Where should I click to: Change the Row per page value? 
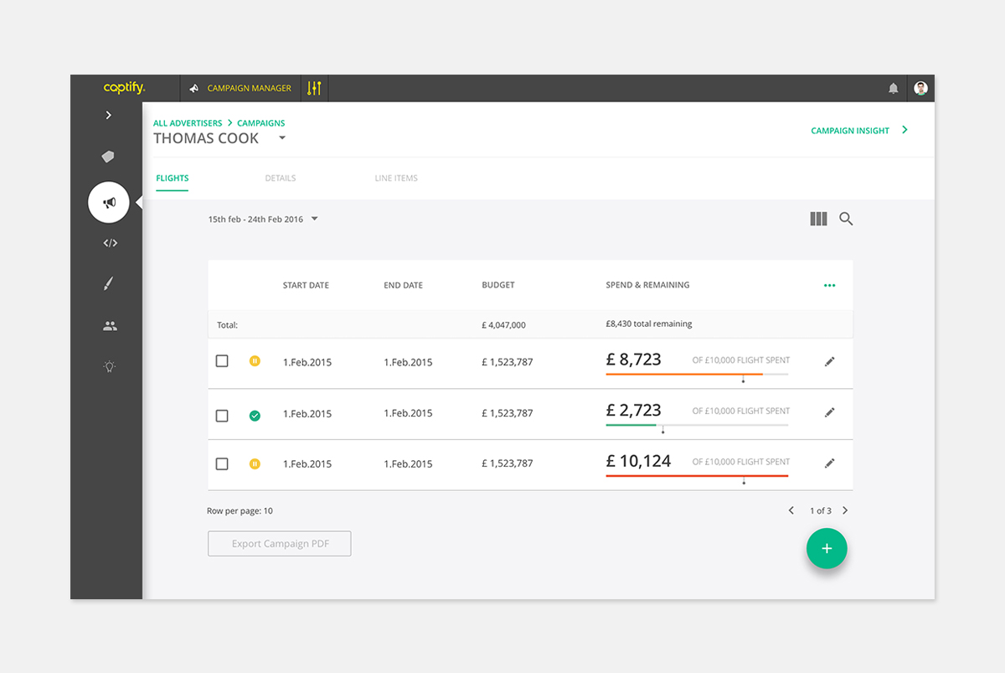click(x=240, y=510)
